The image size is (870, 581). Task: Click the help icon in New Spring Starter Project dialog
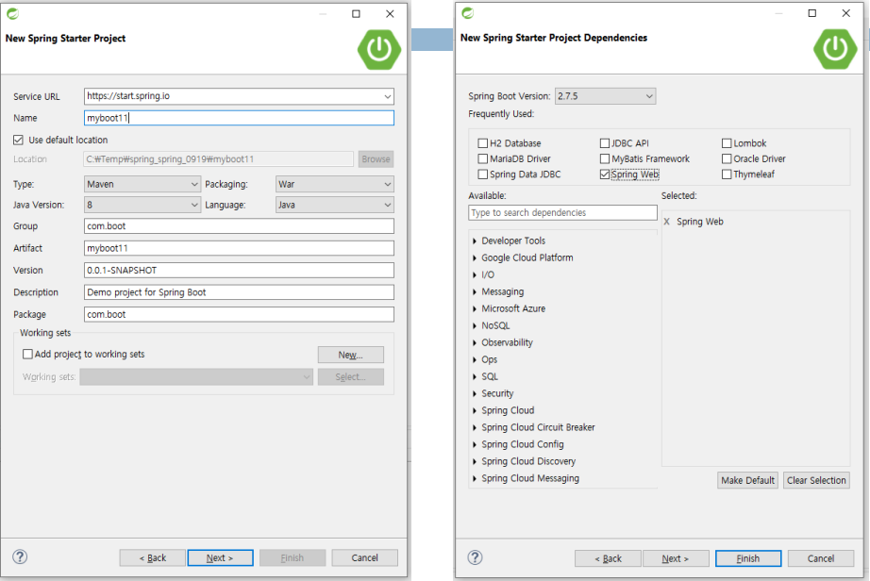(20, 556)
